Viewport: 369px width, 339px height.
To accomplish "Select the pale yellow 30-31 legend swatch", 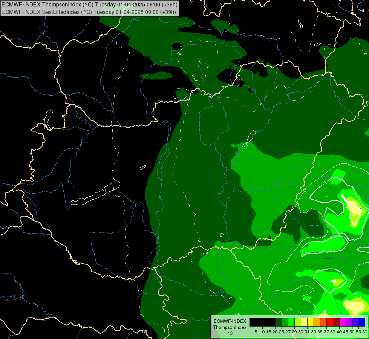I will tap(304, 322).
